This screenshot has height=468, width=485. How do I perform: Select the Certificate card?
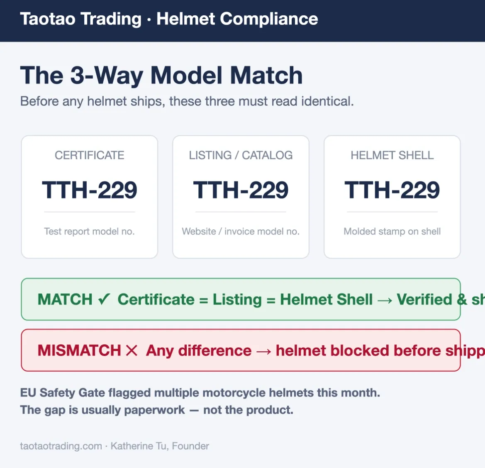(x=89, y=197)
